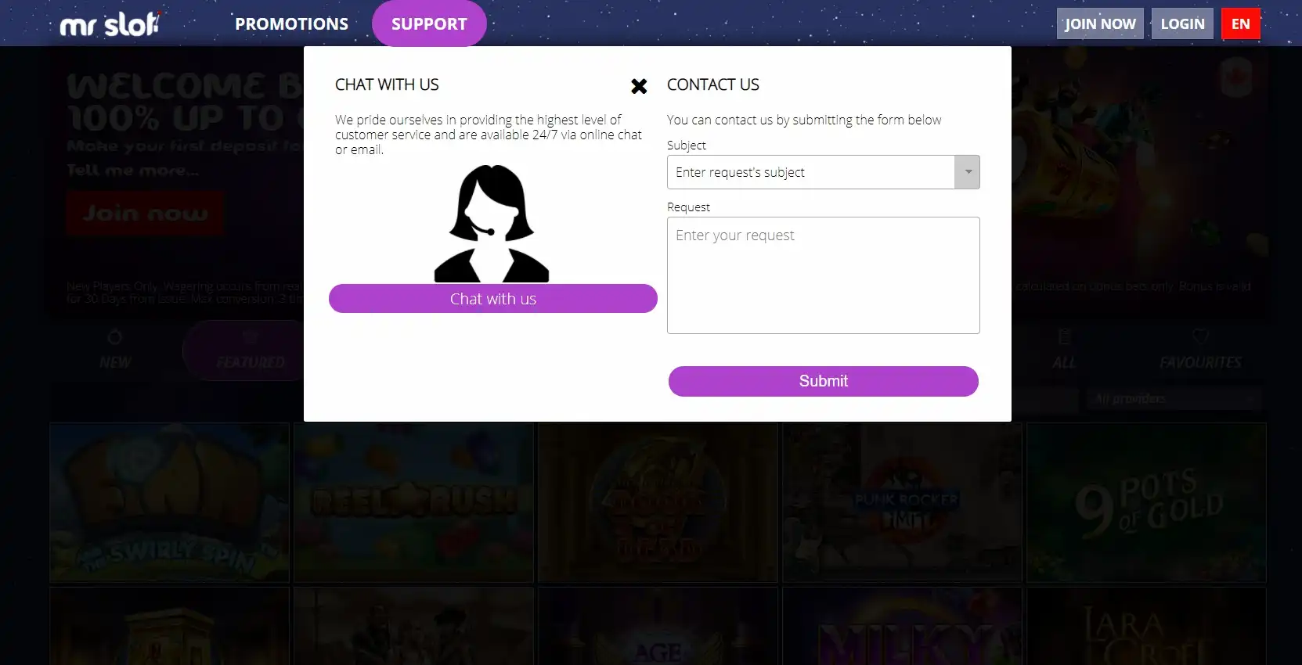This screenshot has height=665, width=1302.
Task: Click the headset support agent icon
Action: pyautogui.click(x=492, y=224)
